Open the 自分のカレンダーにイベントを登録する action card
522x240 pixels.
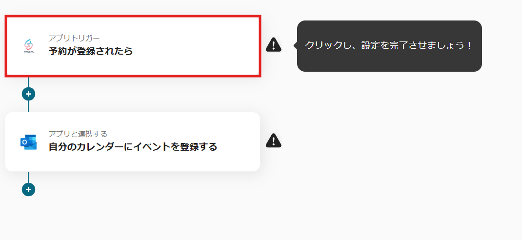pos(133,142)
